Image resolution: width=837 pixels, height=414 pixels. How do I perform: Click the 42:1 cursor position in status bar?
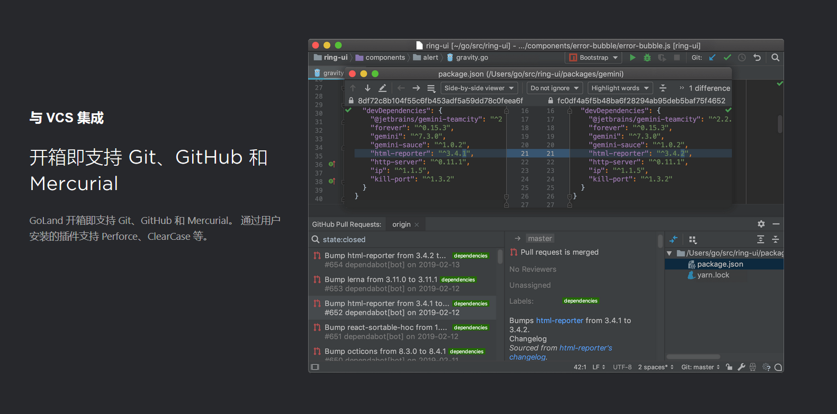click(580, 367)
